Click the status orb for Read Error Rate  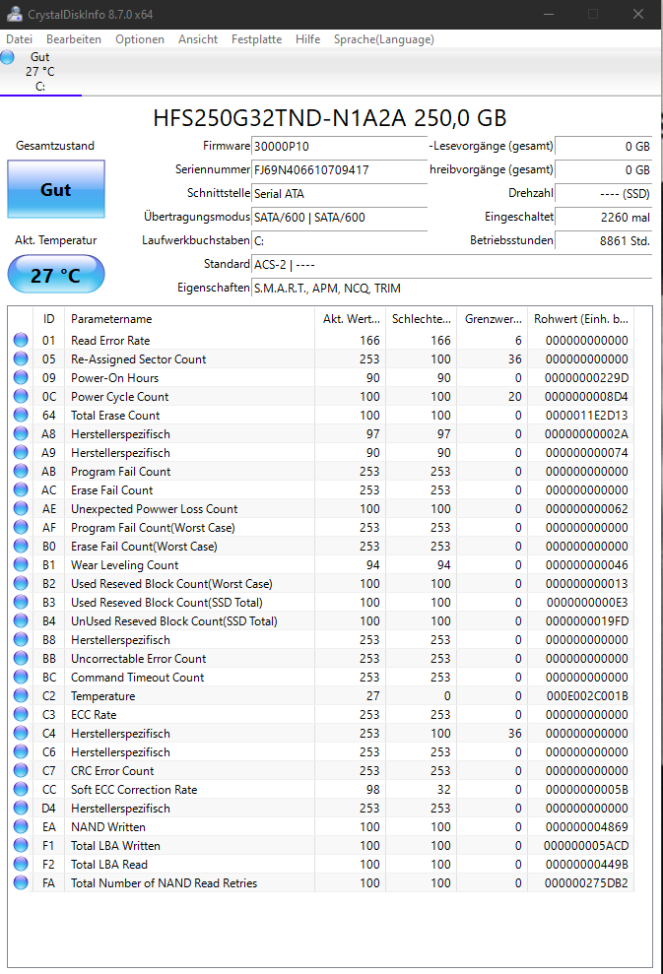(21, 341)
